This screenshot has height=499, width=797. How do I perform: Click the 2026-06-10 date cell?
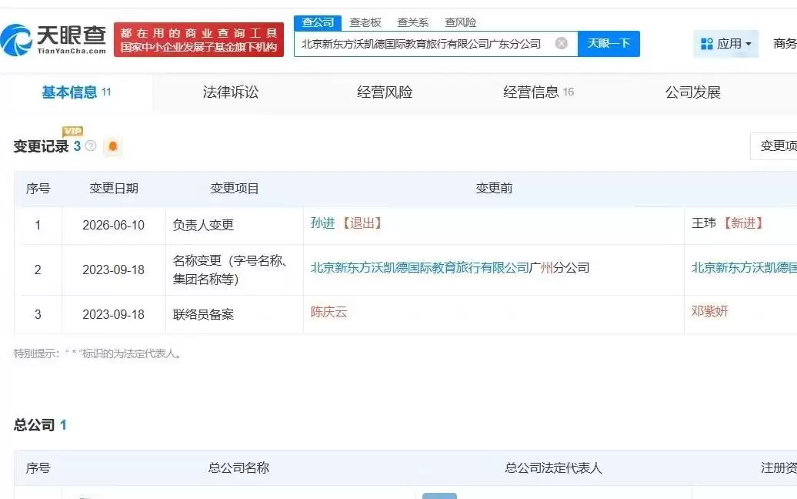click(113, 225)
